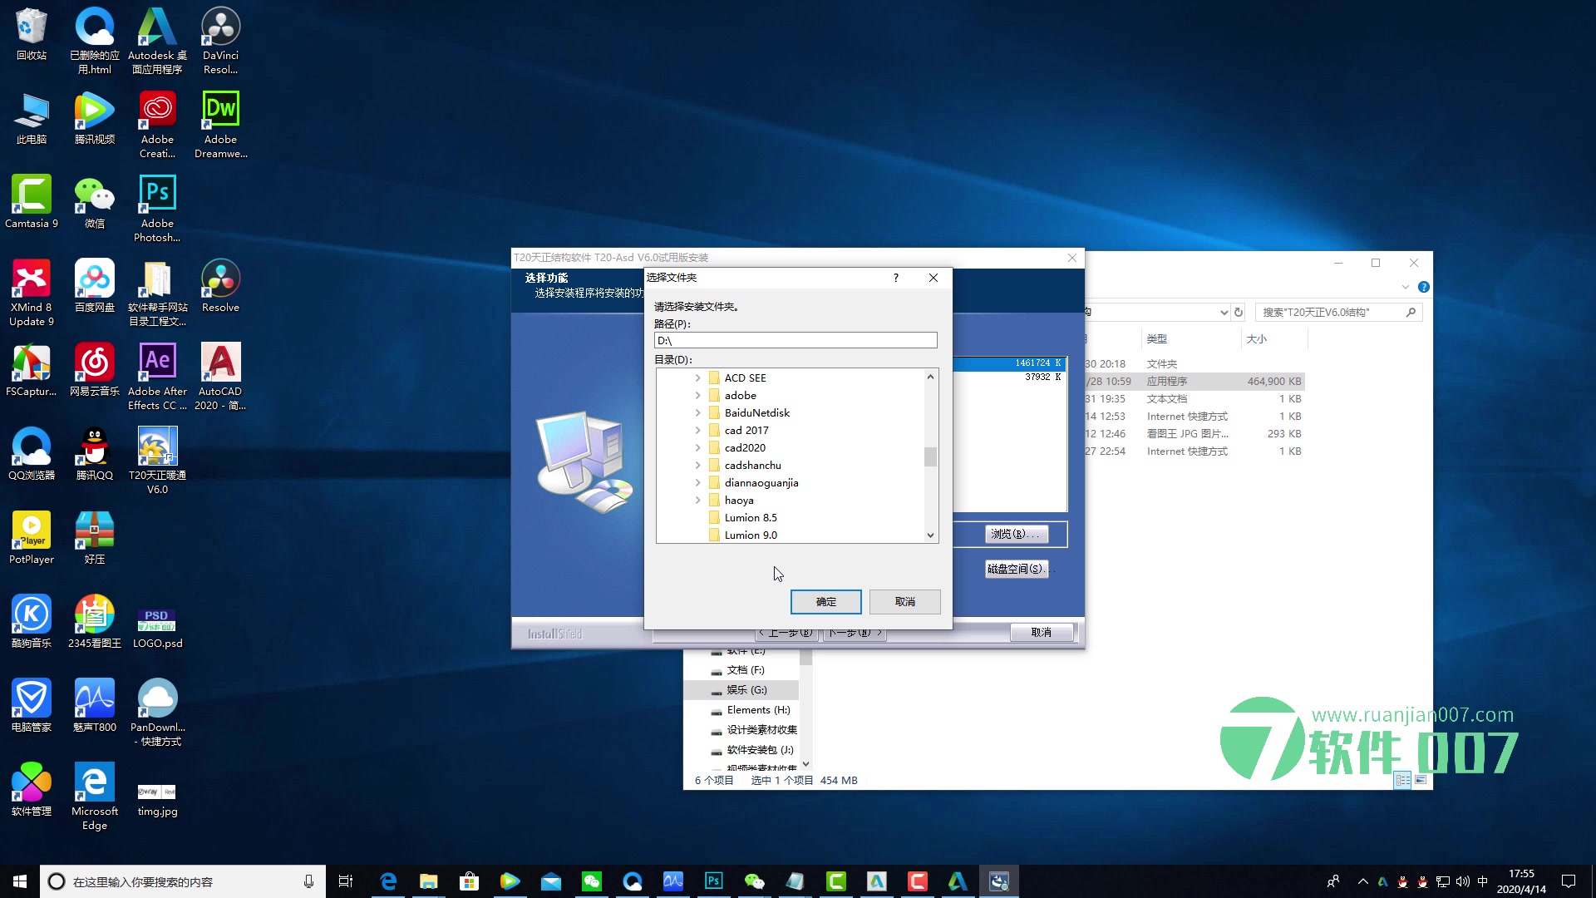Click 磁盘空间(S) button in installer
1596x898 pixels.
click(1016, 569)
